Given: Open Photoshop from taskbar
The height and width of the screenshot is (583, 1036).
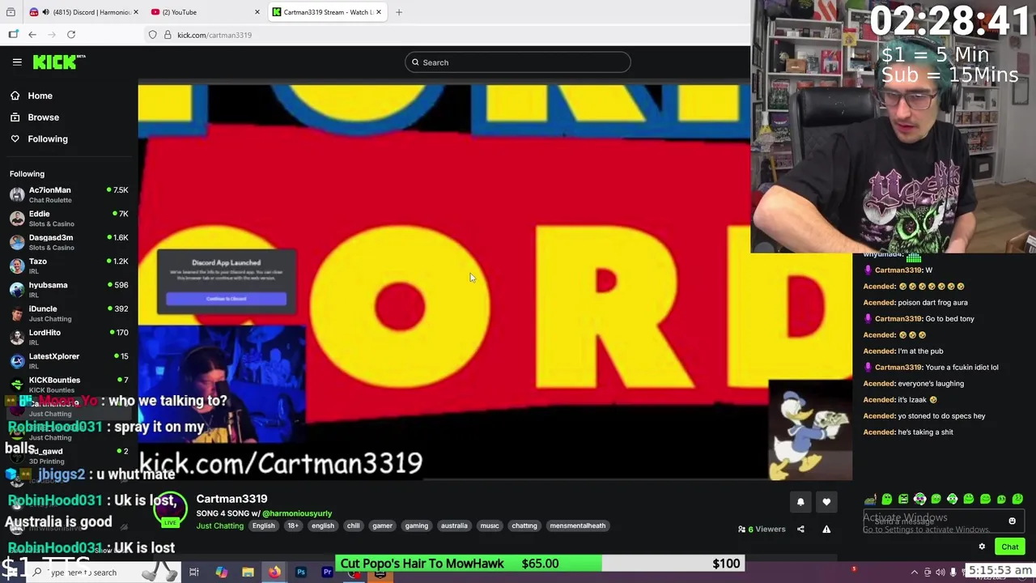Looking at the screenshot, I should tap(301, 572).
